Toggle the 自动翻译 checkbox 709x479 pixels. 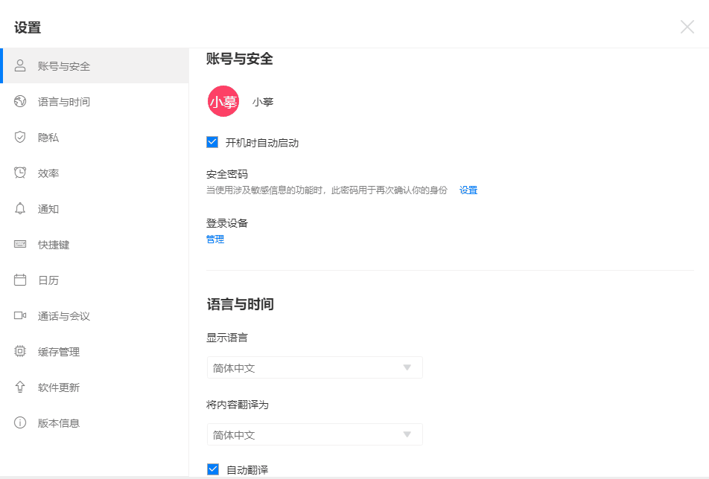212,469
